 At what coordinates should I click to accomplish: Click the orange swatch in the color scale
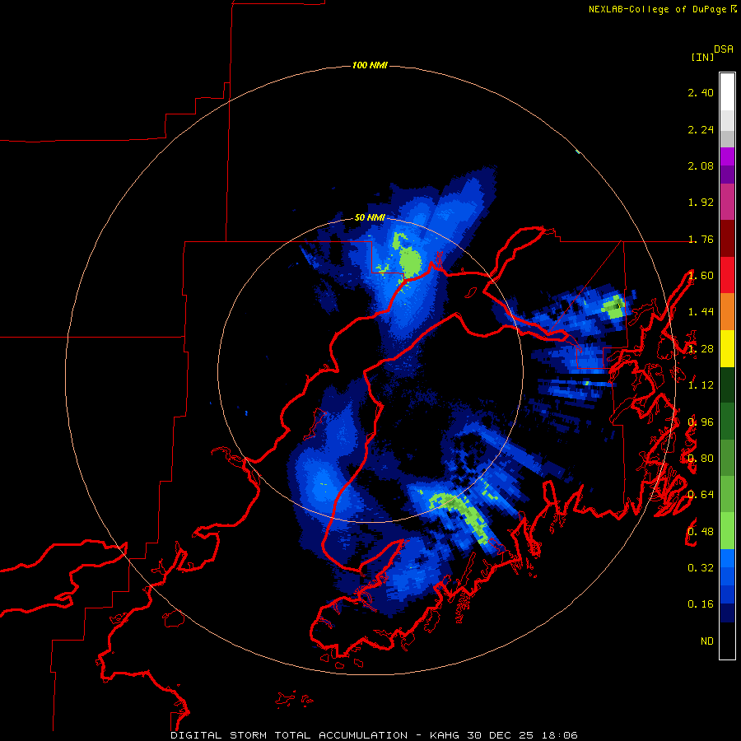click(x=727, y=312)
